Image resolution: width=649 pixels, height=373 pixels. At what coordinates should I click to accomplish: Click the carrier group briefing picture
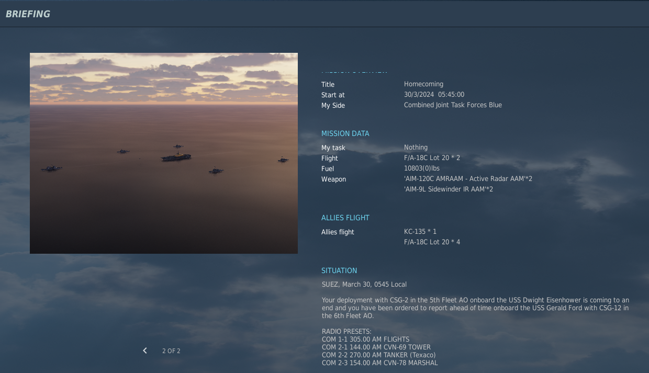(164, 153)
